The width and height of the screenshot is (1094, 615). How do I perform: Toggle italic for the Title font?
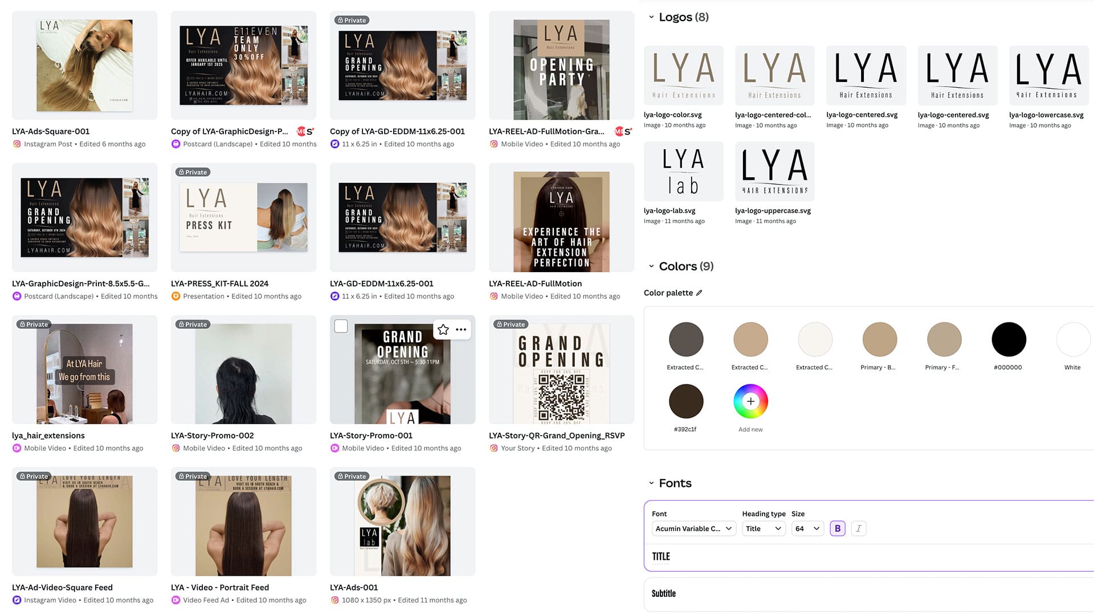[x=858, y=528]
